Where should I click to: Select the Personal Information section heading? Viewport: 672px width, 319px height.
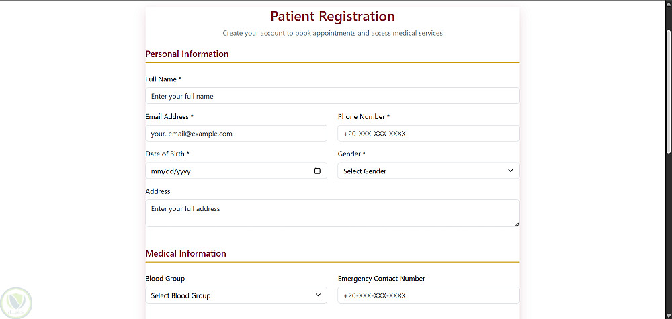coord(187,54)
